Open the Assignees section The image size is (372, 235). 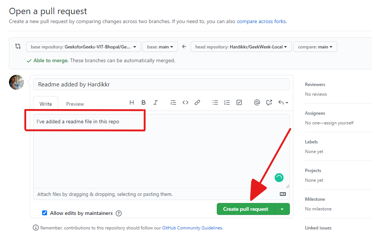point(315,113)
